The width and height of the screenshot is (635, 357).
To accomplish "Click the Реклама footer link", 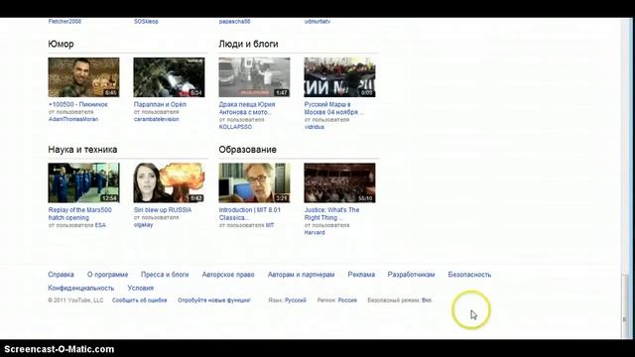I will [x=361, y=275].
